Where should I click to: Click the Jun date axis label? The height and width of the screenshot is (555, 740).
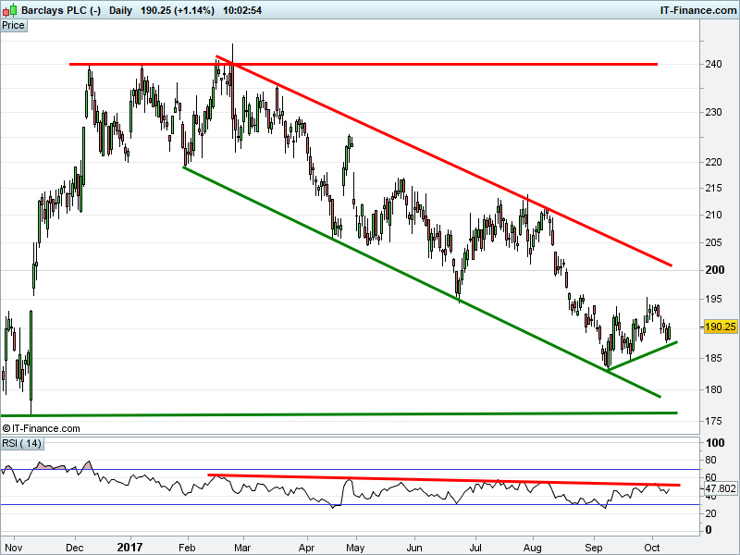tap(414, 548)
